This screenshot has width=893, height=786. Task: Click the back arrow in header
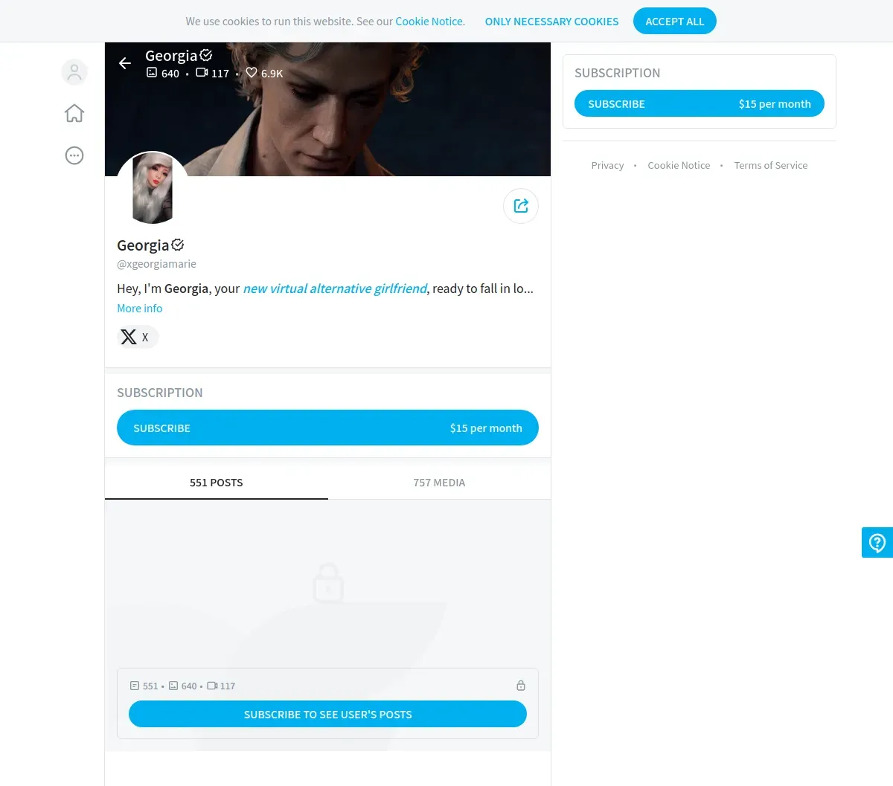[125, 63]
